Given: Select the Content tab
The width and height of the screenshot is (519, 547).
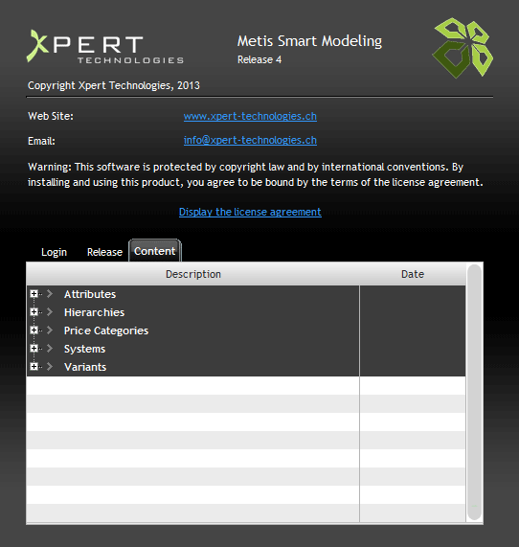Looking at the screenshot, I should [x=155, y=251].
